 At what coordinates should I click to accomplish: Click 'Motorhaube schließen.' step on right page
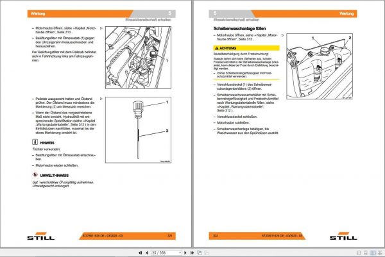point(233,122)
